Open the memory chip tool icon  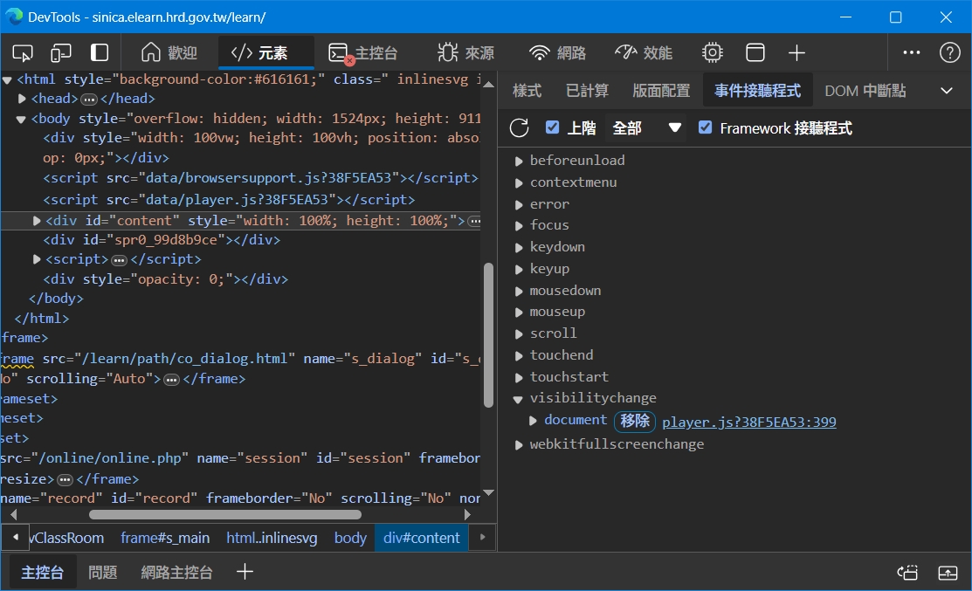713,52
